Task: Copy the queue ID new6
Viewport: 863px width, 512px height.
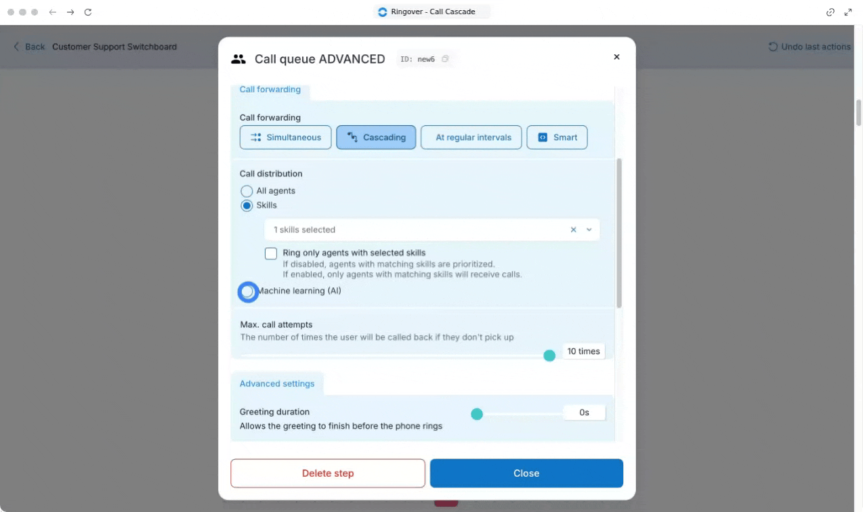Action: coord(445,59)
